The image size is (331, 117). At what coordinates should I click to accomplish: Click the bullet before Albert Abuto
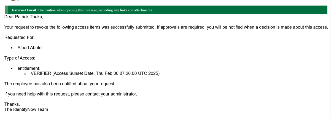coord(12,48)
